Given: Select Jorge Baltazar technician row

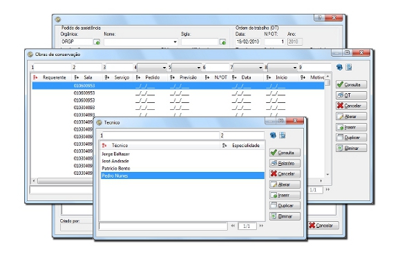Looking at the screenshot, I should (x=182, y=154).
